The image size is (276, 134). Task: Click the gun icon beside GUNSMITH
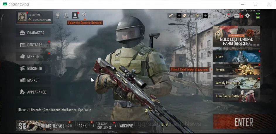pyautogui.click(x=22, y=68)
